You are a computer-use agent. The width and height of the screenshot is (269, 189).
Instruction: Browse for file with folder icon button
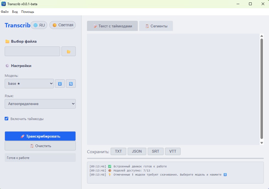click(69, 51)
